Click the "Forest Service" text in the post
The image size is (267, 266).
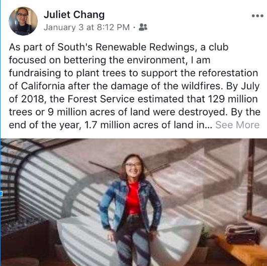point(101,99)
